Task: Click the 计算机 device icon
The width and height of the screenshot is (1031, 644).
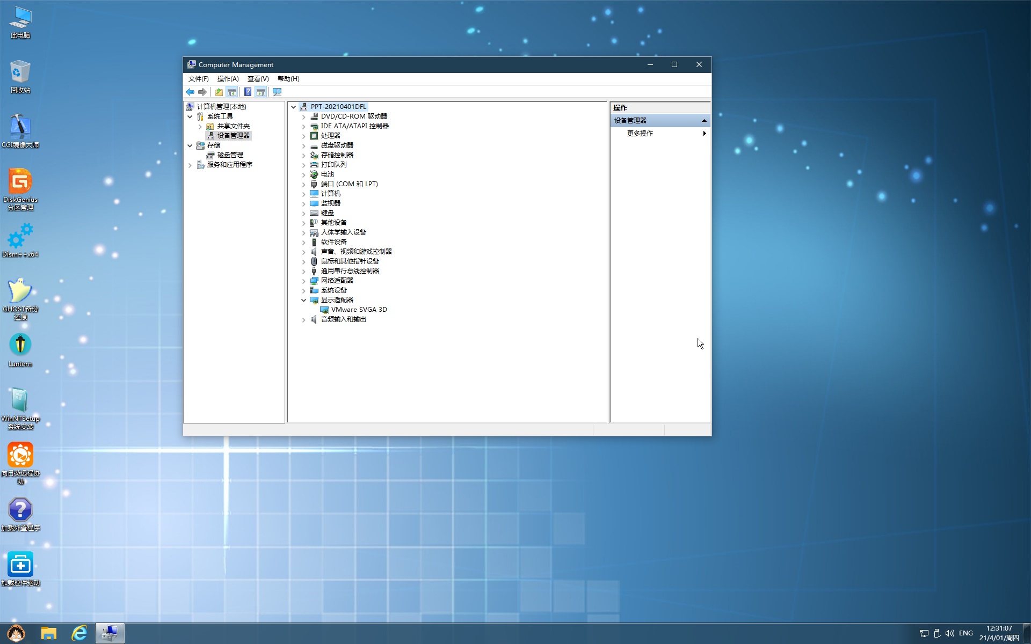Action: (x=314, y=194)
